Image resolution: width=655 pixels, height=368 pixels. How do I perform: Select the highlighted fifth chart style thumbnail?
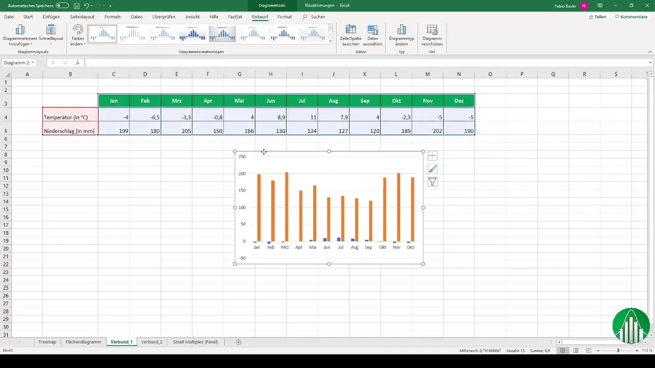222,34
